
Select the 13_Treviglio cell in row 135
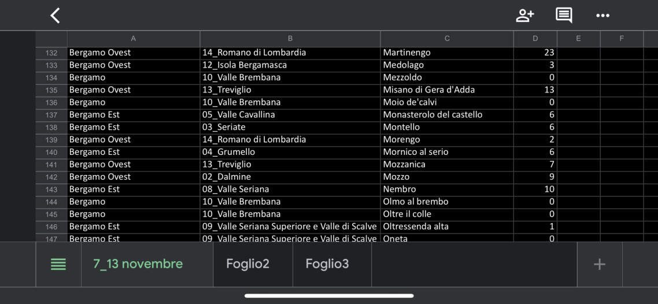pos(290,90)
